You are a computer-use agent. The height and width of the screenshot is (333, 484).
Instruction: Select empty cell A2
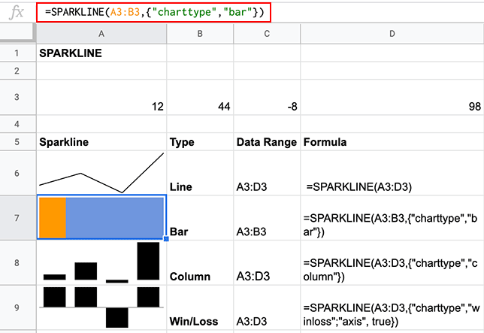click(101, 71)
